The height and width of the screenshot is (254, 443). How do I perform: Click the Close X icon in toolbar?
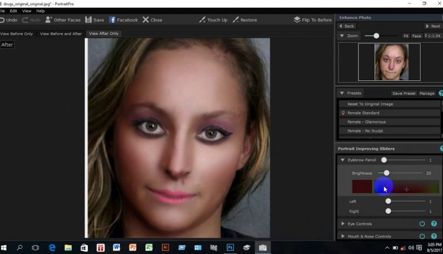[x=145, y=19]
